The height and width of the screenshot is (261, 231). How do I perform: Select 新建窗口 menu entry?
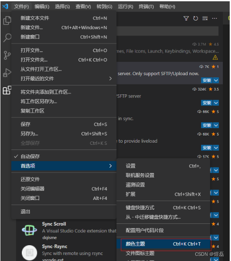pos(64,37)
